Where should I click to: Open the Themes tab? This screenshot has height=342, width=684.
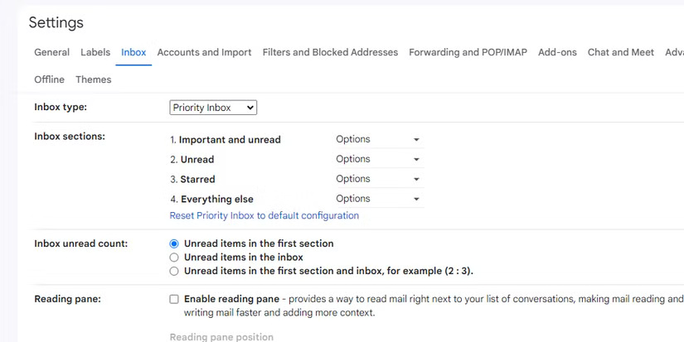click(x=93, y=79)
